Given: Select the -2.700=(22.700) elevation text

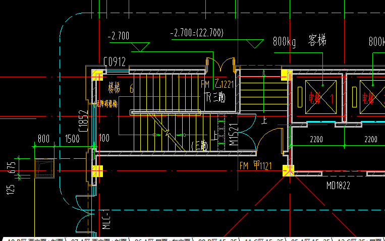Looking at the screenshot, I should [x=197, y=33].
